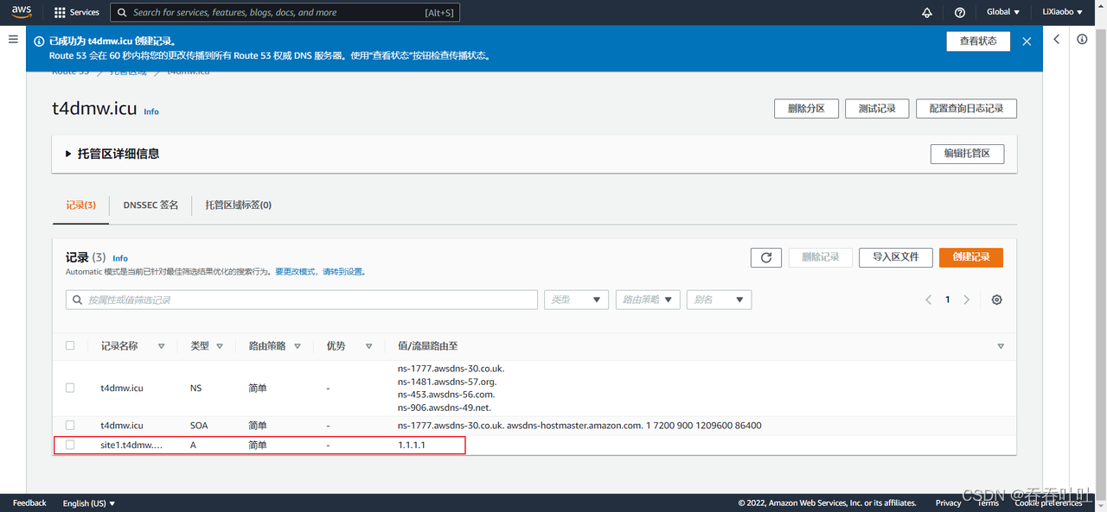This screenshot has width=1107, height=512.
Task: Click the 测试记录 button
Action: [877, 109]
